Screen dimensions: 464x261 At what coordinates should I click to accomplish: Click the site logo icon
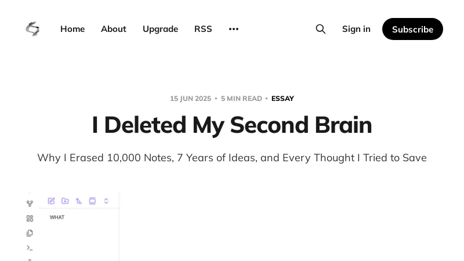pyautogui.click(x=32, y=29)
